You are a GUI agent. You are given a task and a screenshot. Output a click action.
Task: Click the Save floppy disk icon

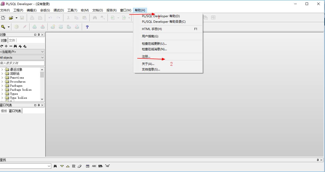coord(22,18)
